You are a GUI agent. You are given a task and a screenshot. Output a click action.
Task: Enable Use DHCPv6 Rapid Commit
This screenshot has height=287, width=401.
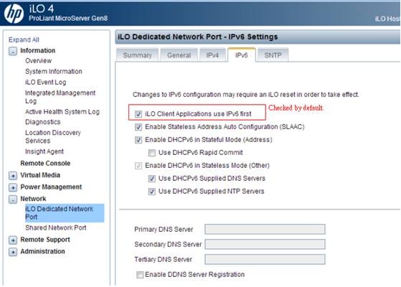(x=152, y=153)
